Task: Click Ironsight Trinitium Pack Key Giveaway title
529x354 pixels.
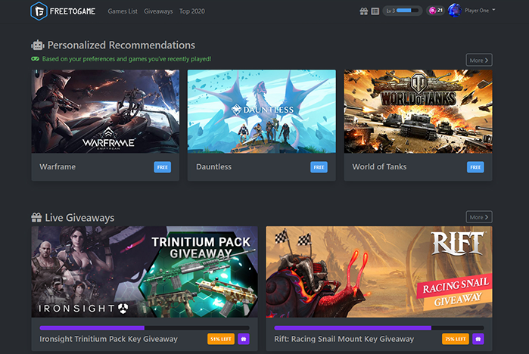Action: point(109,339)
